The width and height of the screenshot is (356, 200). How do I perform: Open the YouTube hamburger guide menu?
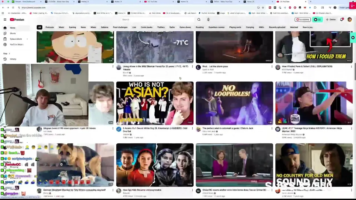click(5, 19)
